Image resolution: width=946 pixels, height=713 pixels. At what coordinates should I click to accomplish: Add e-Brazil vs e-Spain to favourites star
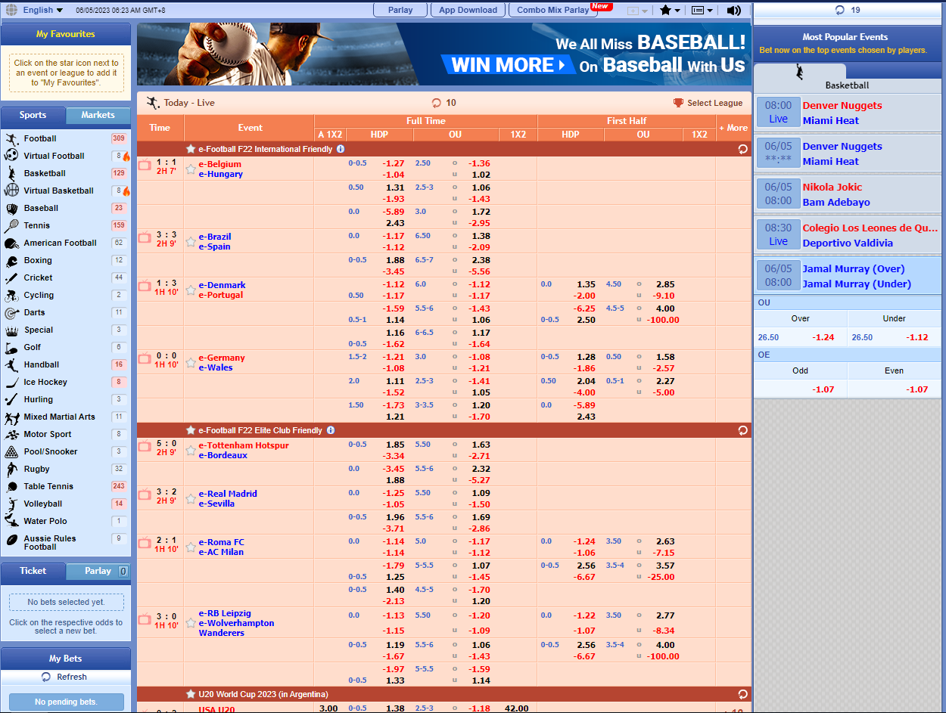tap(191, 242)
